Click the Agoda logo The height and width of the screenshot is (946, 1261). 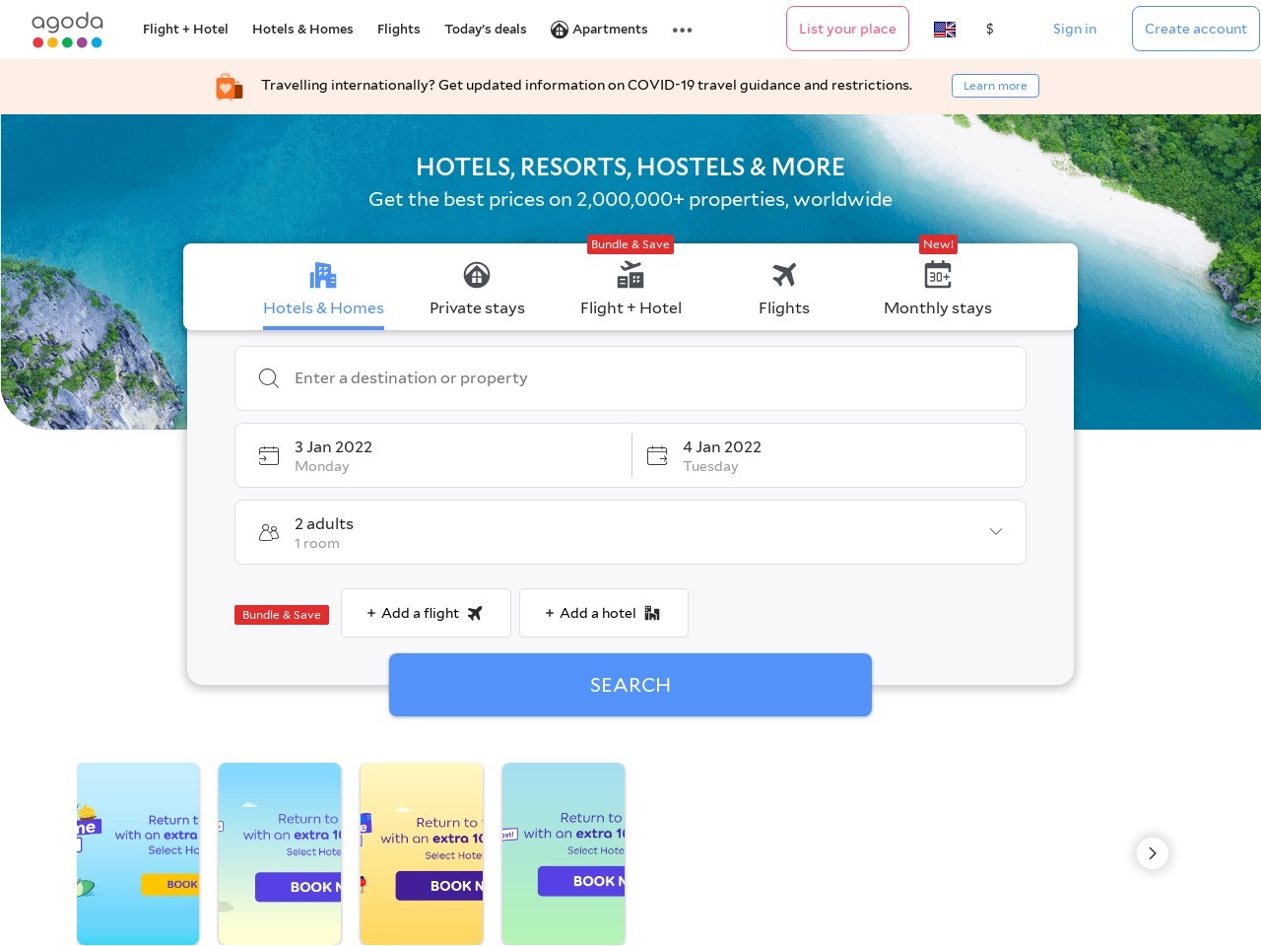(x=67, y=29)
